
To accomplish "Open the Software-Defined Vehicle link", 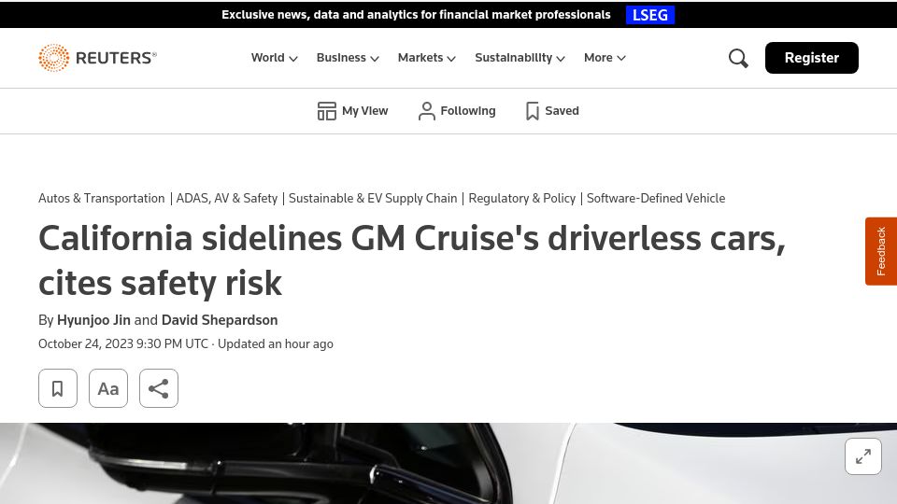I will tap(656, 198).
